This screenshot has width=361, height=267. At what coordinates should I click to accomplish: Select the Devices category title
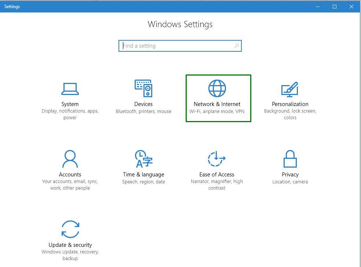[143, 104]
